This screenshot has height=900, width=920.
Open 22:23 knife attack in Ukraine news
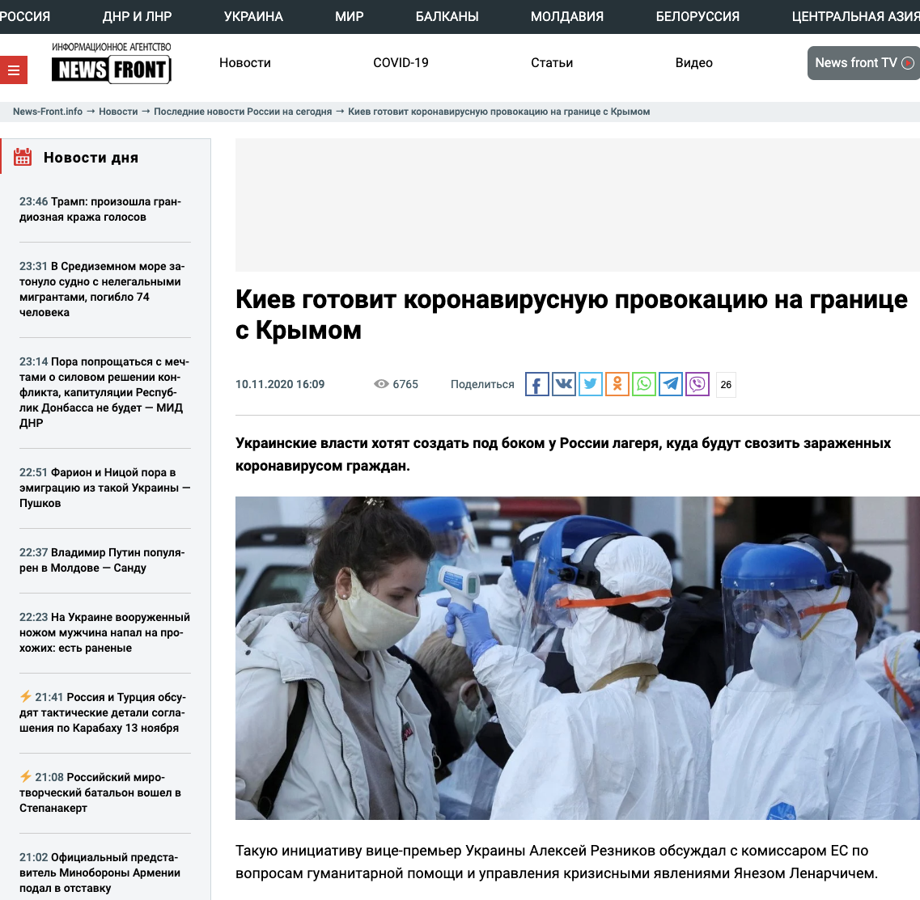click(x=105, y=632)
